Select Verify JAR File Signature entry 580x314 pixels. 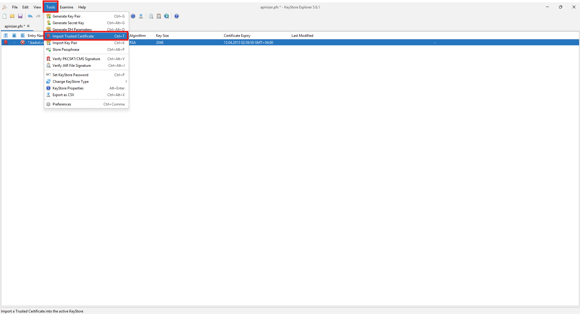(86, 66)
